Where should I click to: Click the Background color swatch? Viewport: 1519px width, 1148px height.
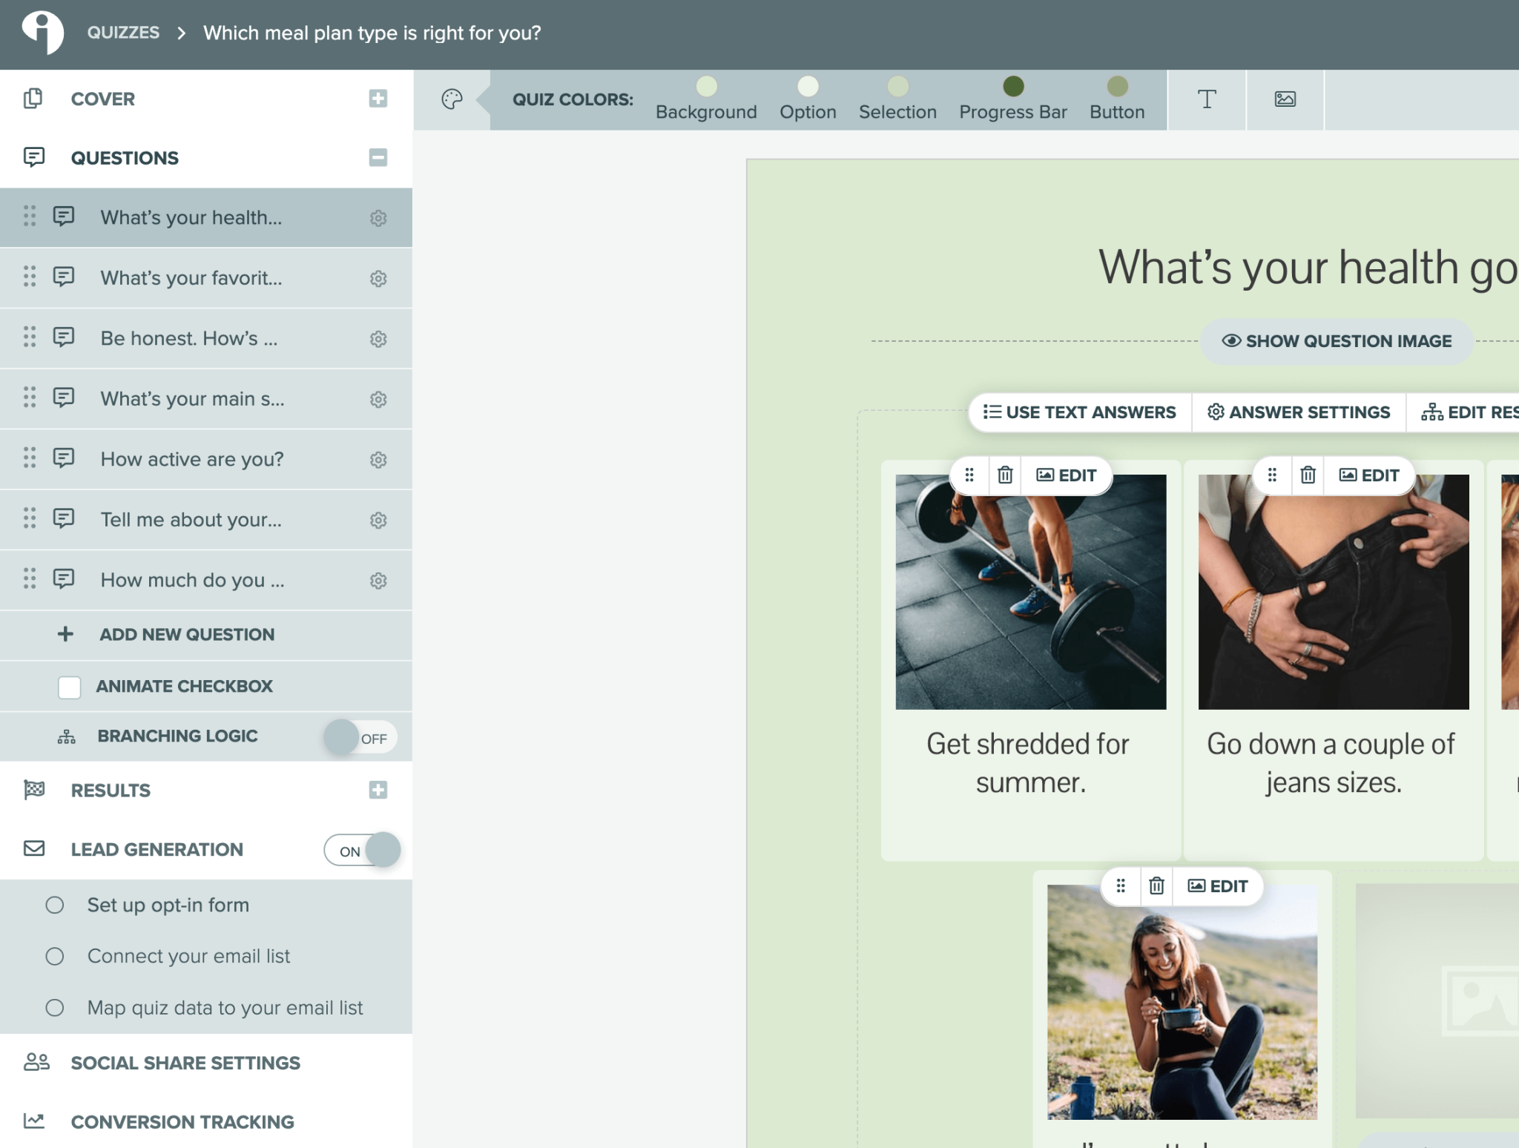point(705,86)
